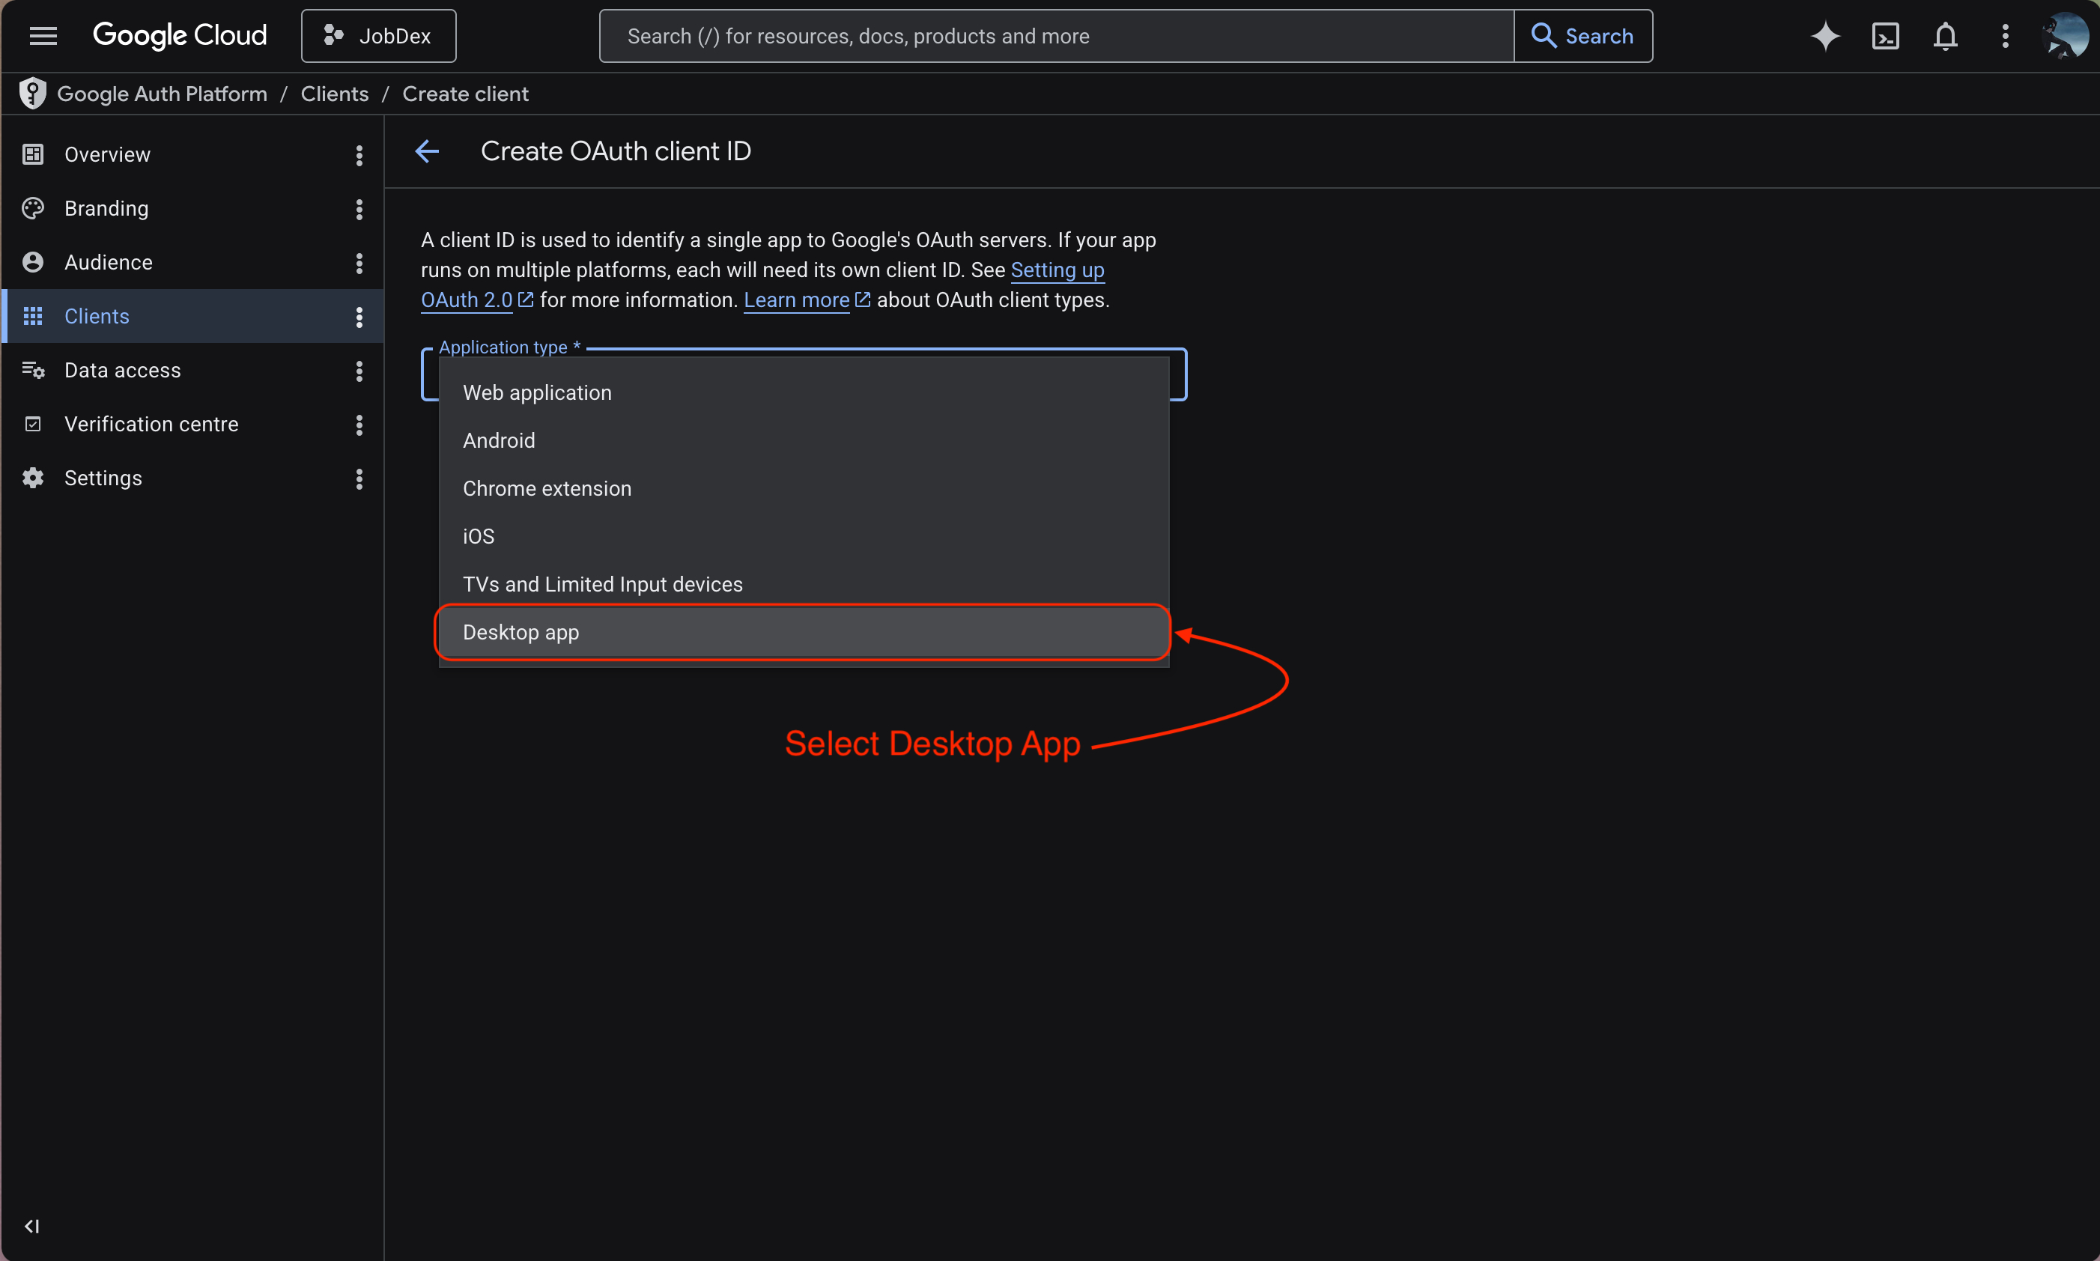2100x1261 pixels.
Task: Choose Android option
Action: (x=804, y=440)
